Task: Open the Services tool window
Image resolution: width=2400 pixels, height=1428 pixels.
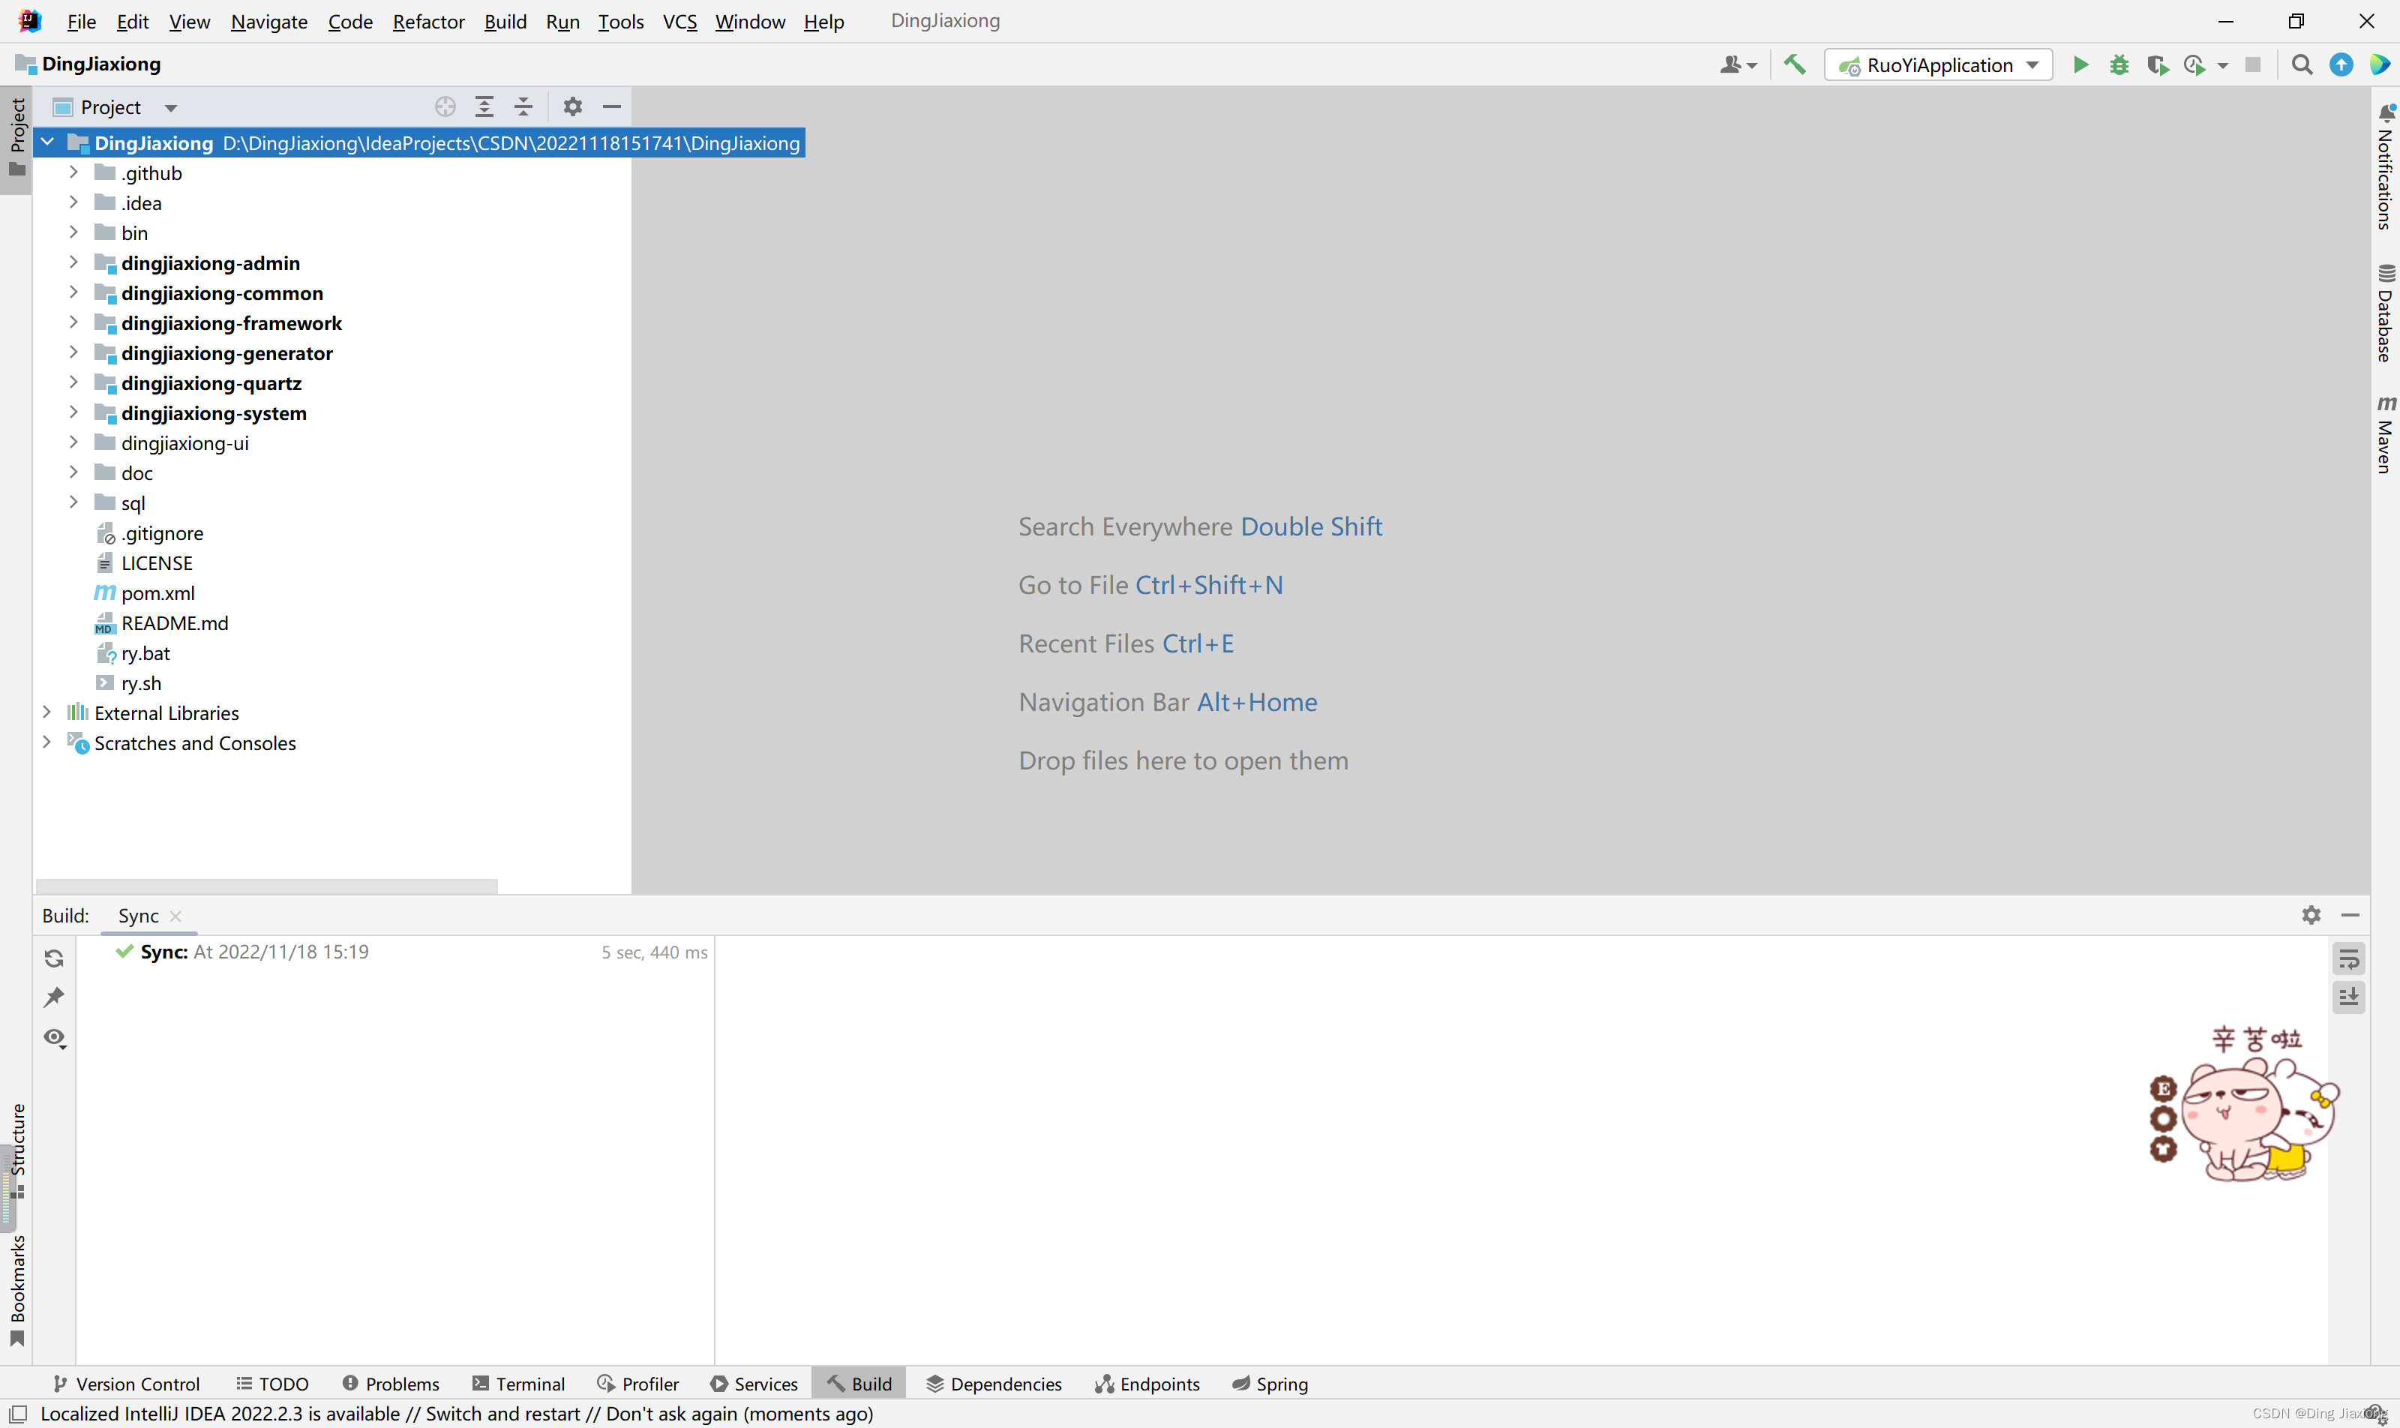Action: click(754, 1384)
